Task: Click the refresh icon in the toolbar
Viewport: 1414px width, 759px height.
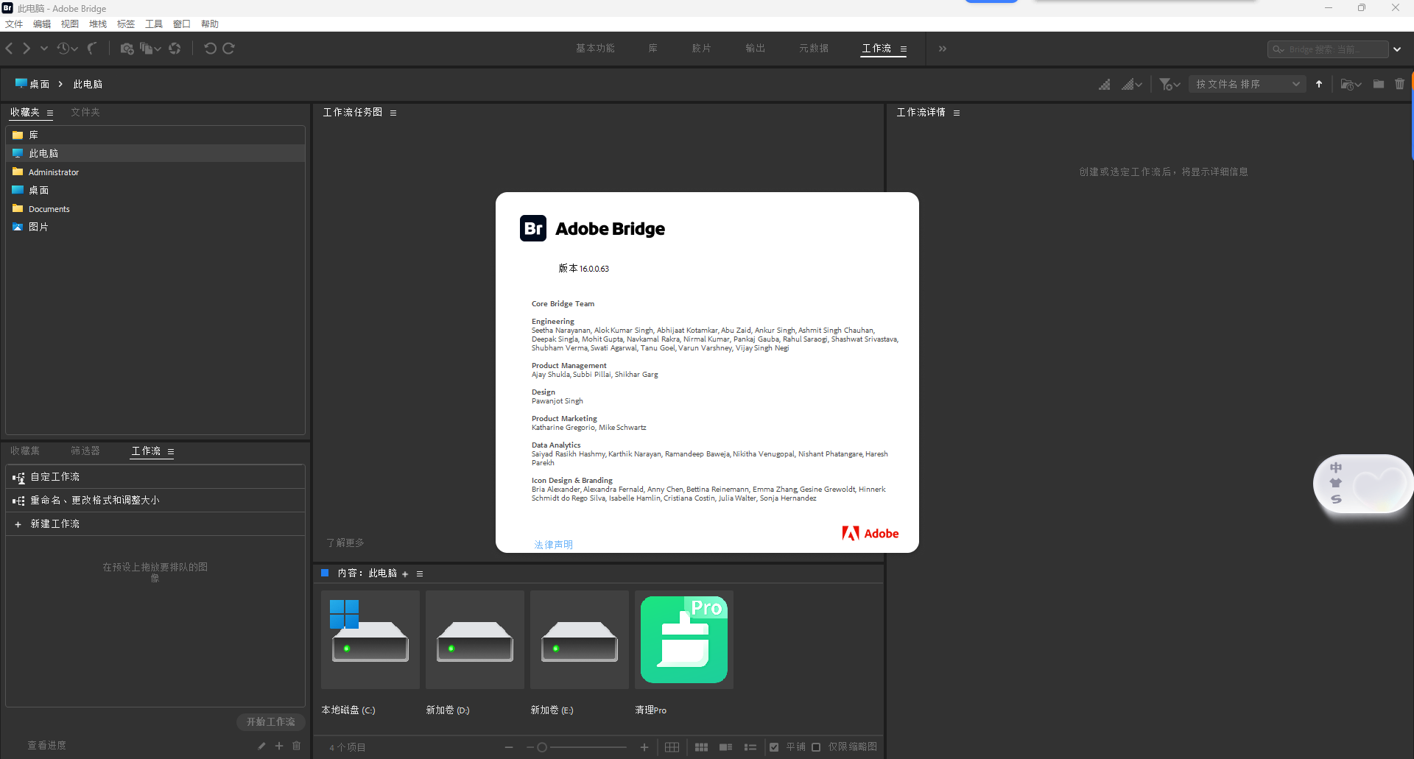Action: pos(175,49)
